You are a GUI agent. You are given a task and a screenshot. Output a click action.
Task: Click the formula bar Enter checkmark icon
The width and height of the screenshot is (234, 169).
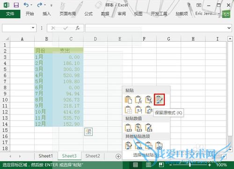(x=66, y=28)
